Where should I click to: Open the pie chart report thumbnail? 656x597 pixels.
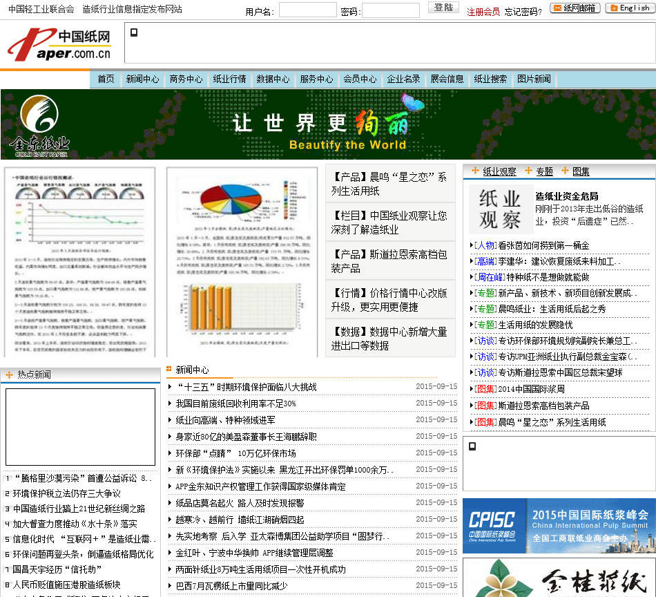pos(242,263)
